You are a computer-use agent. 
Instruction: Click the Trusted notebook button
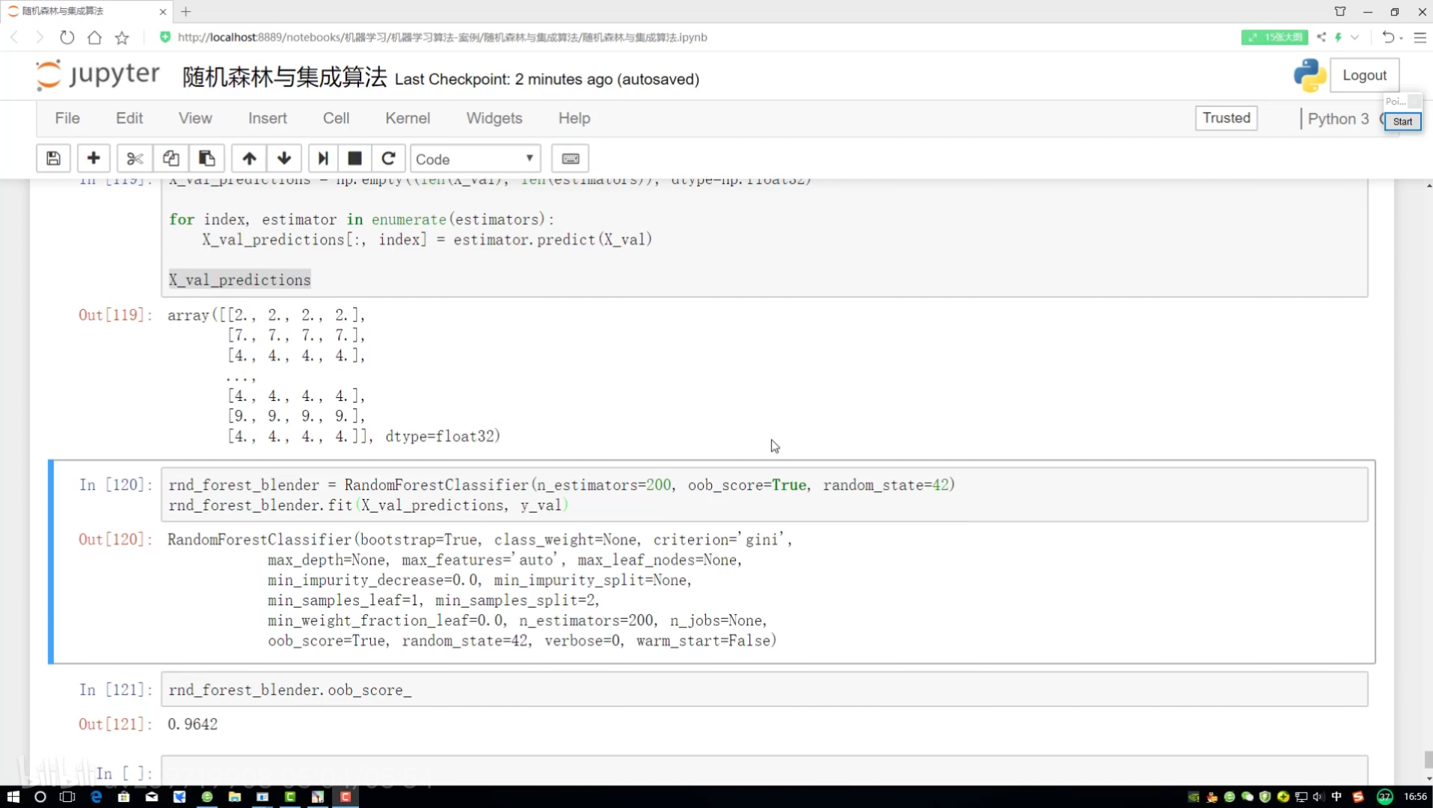point(1226,117)
